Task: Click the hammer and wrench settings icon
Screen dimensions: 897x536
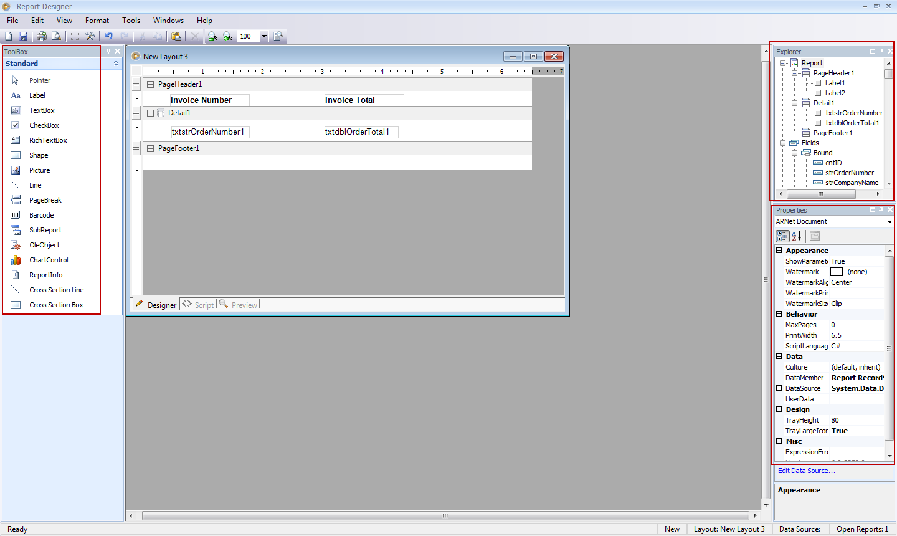Action: coord(90,36)
